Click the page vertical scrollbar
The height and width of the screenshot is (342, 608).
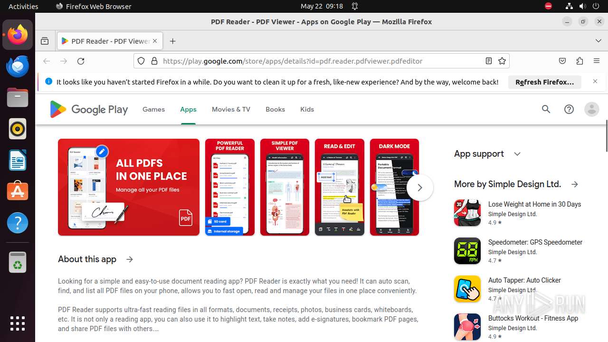pos(606,137)
